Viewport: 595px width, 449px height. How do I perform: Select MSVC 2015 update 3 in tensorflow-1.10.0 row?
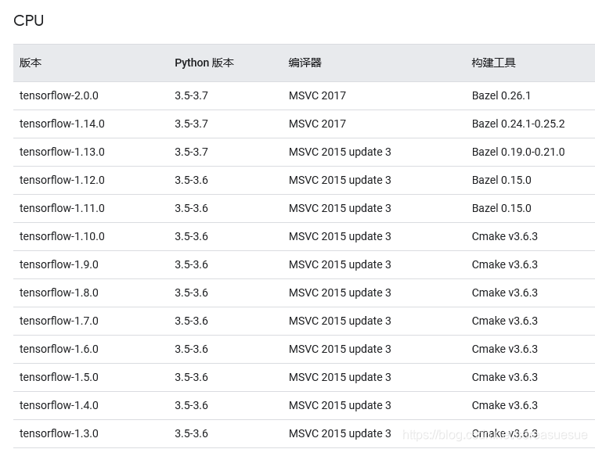click(x=340, y=236)
